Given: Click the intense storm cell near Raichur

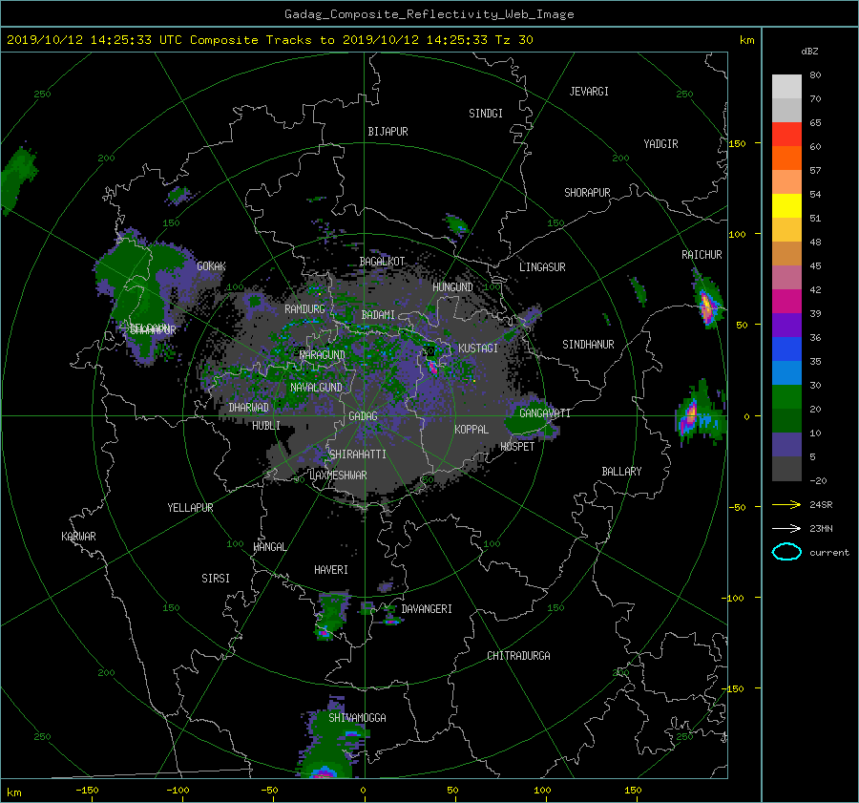Looking at the screenshot, I should click(x=707, y=305).
